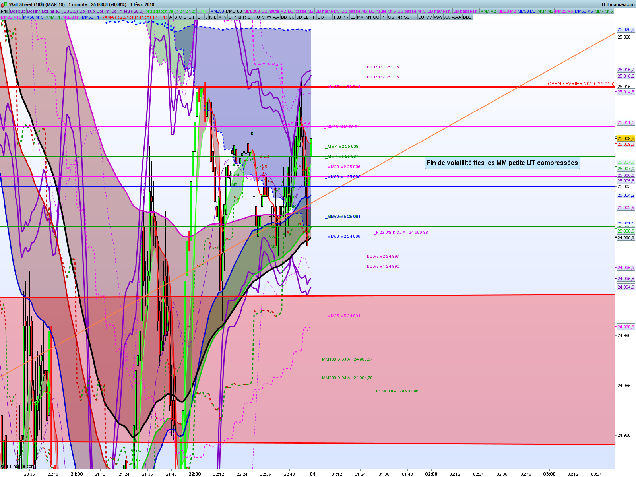Select the _BBUp M1 25 016 chart label
Viewport: 636px width, 477px height.
coord(382,67)
